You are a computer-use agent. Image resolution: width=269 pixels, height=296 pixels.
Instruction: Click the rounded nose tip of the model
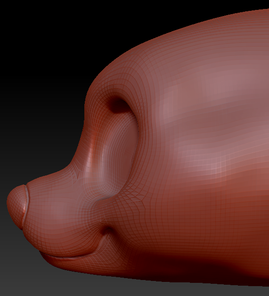coord(16,207)
